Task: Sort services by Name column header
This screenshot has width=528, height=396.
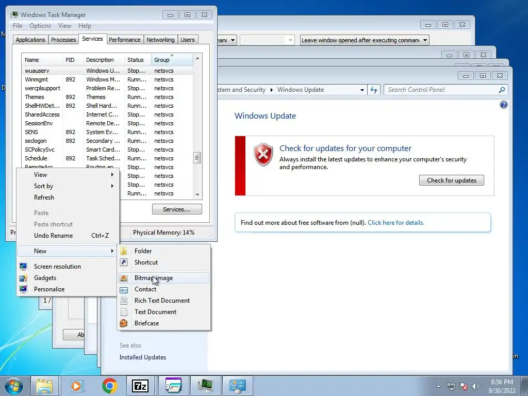Action: pyautogui.click(x=42, y=60)
